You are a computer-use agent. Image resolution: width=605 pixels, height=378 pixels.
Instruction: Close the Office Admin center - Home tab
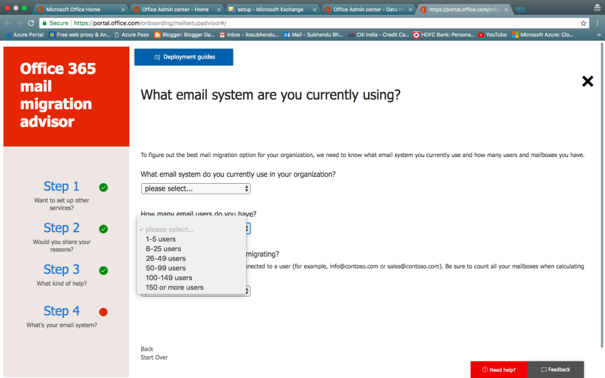tap(219, 9)
